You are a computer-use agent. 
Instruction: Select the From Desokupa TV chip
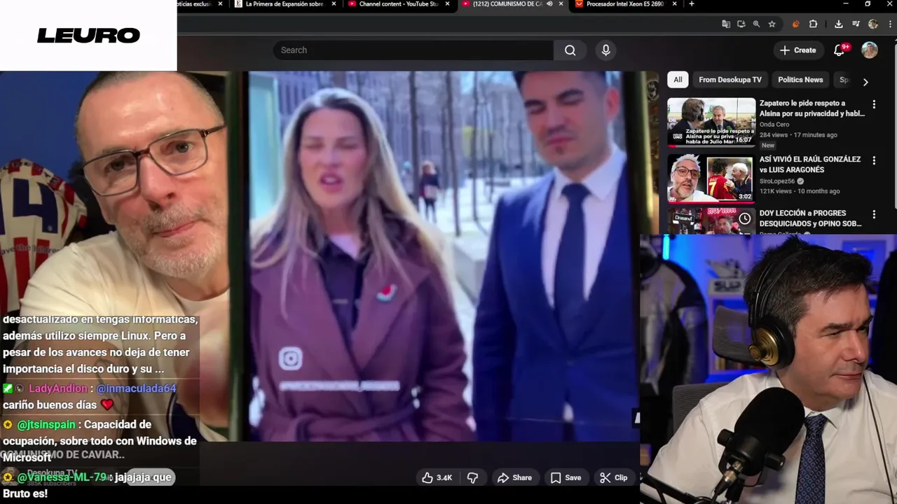point(730,80)
